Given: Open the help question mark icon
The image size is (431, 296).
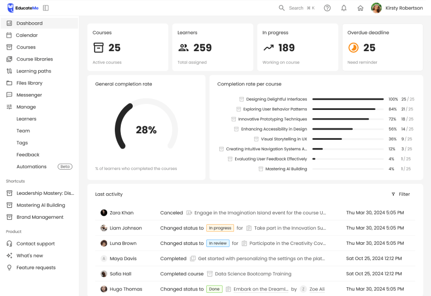Looking at the screenshot, I should 327,8.
